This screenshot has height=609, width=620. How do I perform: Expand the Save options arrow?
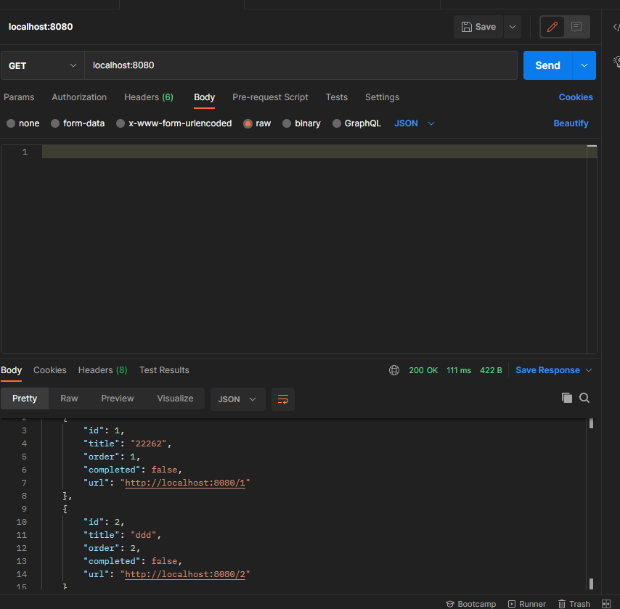click(513, 27)
